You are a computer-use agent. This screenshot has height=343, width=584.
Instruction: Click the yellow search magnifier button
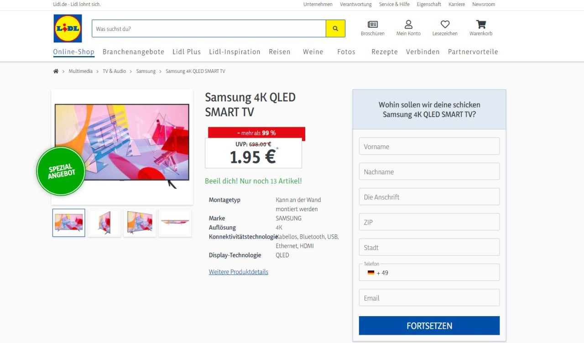click(335, 28)
